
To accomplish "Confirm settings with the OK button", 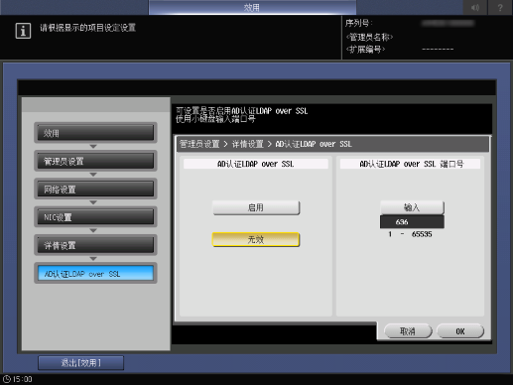I will 460,331.
